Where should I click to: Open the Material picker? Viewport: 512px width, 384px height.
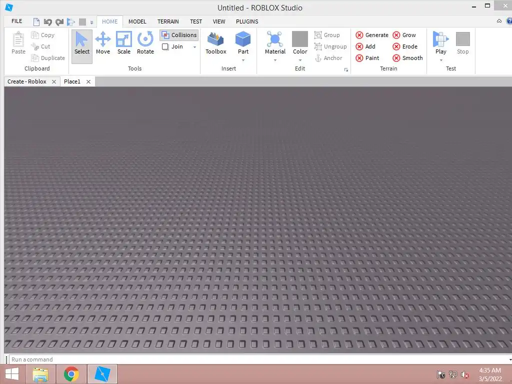(275, 42)
